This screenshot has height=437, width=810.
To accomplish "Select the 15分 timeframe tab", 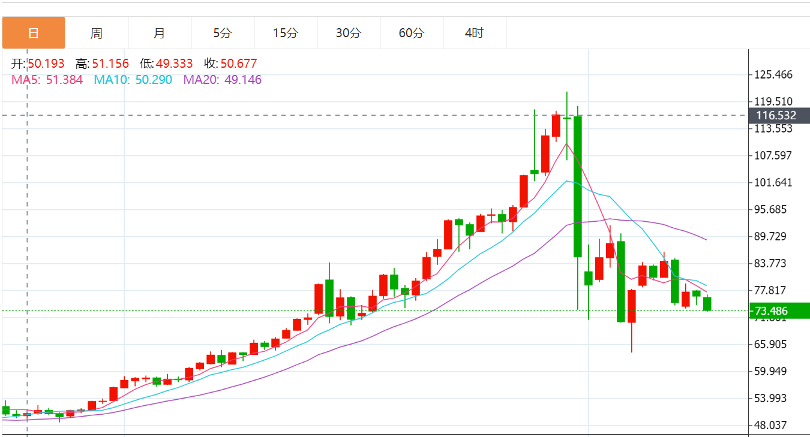I will click(285, 33).
